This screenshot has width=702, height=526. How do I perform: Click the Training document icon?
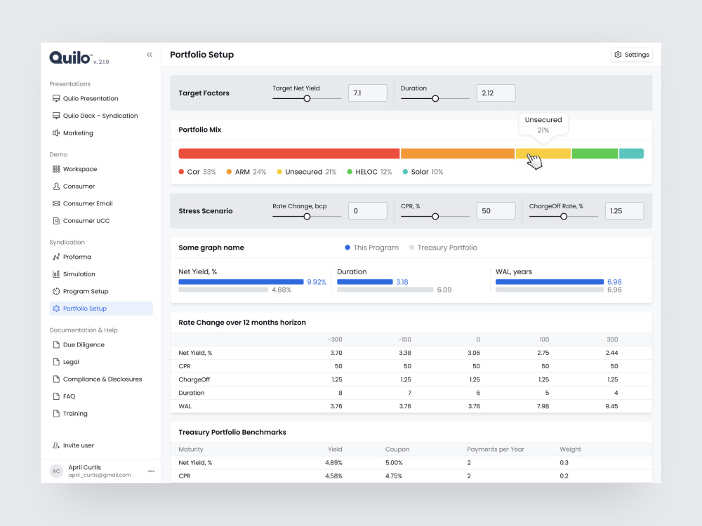pos(56,413)
